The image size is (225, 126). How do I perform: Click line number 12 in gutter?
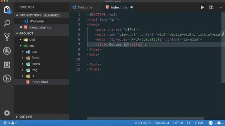78,69
